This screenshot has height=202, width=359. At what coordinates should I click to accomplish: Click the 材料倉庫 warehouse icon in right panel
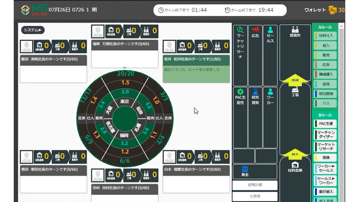coord(295,165)
